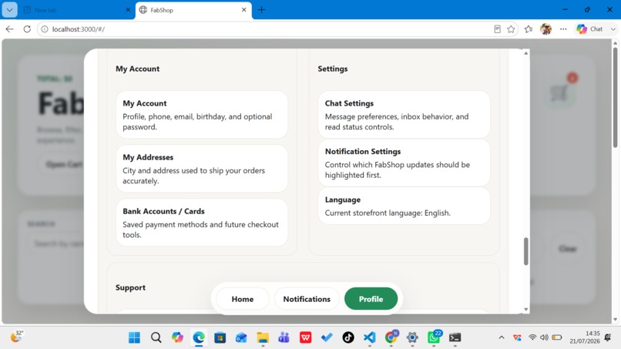Open browser Settings and more menu

tap(563, 29)
